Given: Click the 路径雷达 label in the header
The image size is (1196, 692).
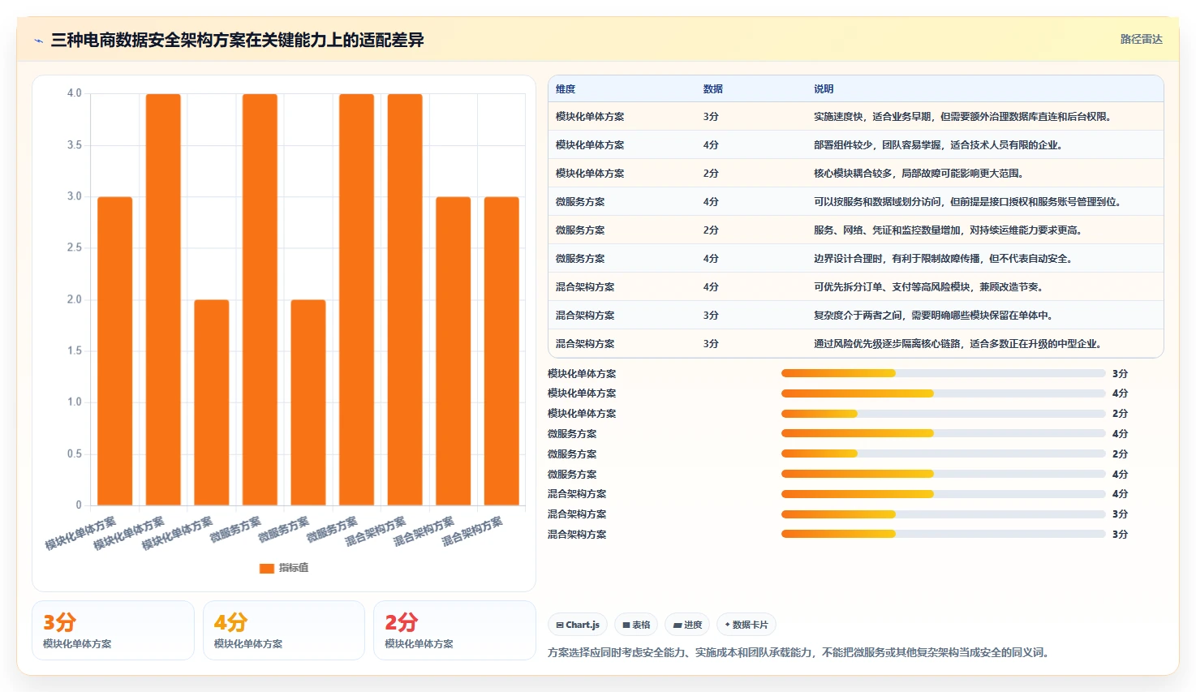Looking at the screenshot, I should coord(1141,39).
